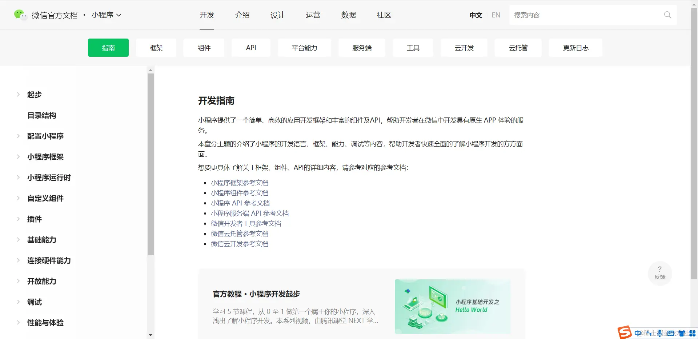Expand the 起步 section chevron

18,95
